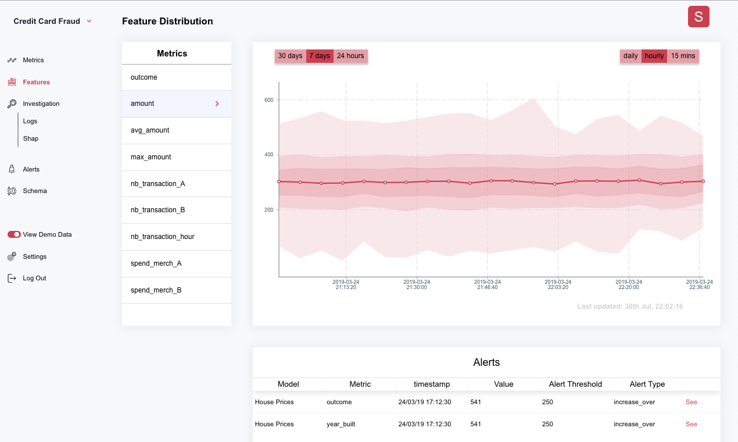Select the nb_transaction_hour metric
The height and width of the screenshot is (442, 738).
tap(177, 237)
